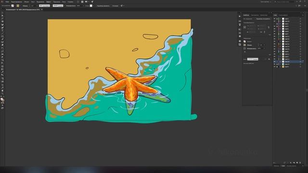Image resolution: width=308 pixels, height=173 pixels.
Task: Expand the topmost layer's disclosure arrow
Action: (280, 19)
